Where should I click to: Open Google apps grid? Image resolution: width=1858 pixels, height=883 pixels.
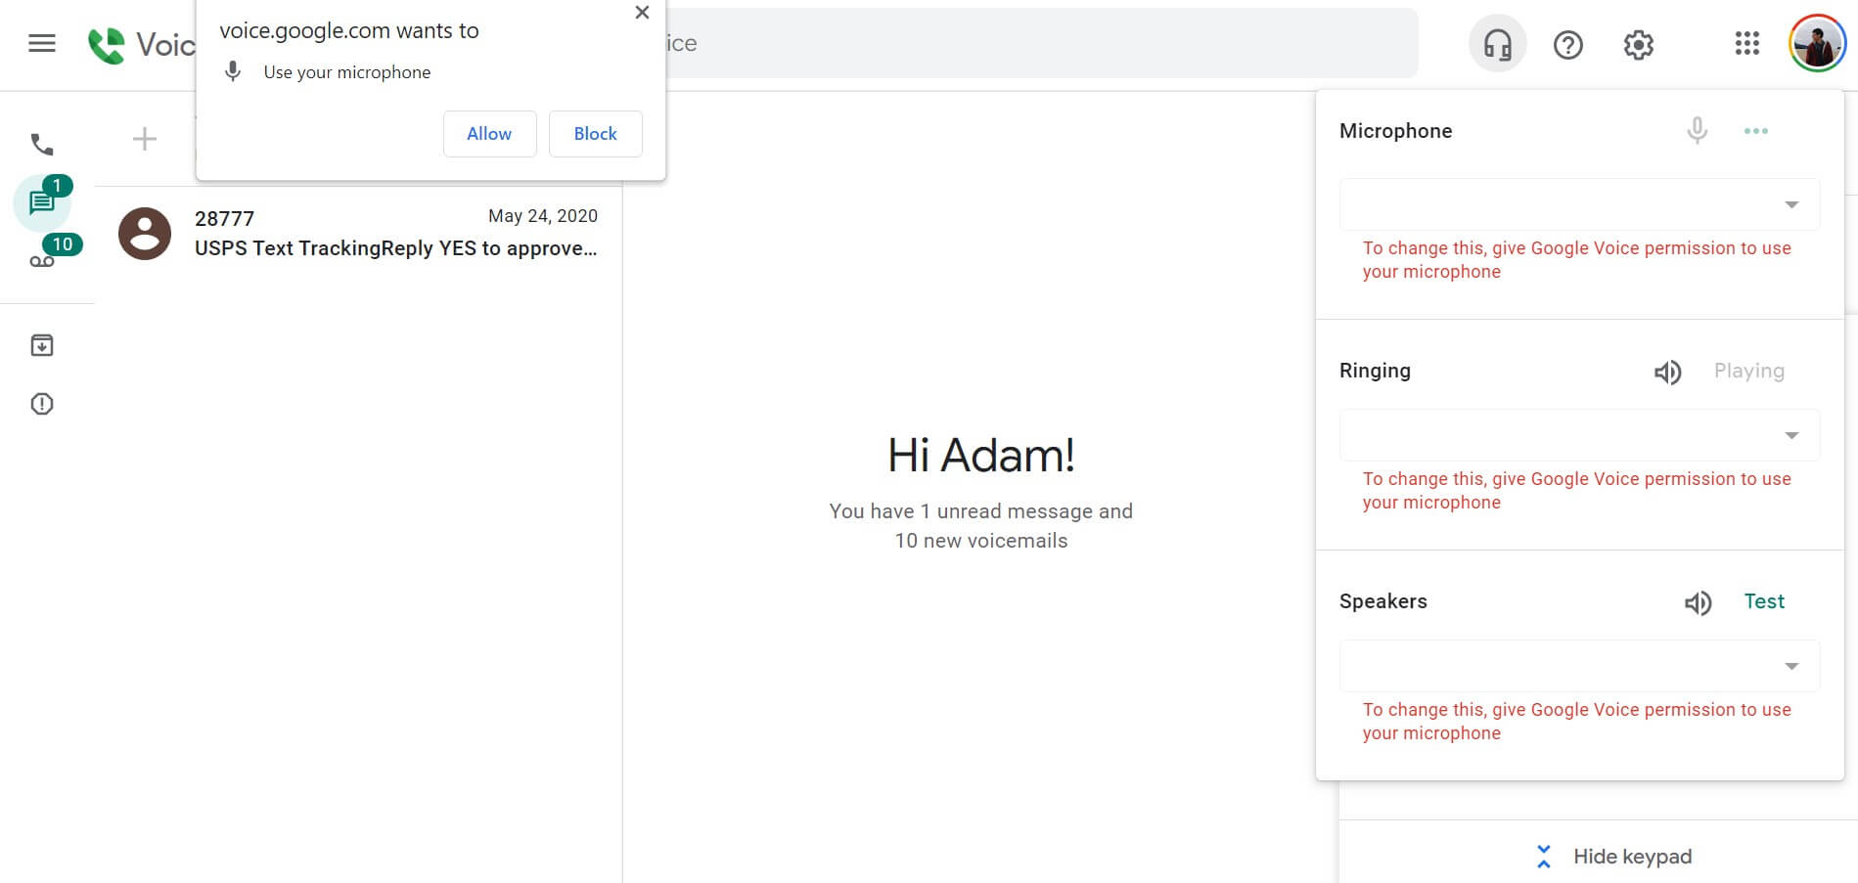(1747, 44)
